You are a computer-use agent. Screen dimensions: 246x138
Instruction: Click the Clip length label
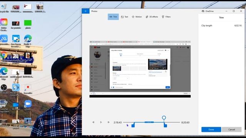click(x=207, y=26)
